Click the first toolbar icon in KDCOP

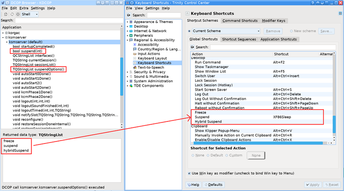(x=6, y=14)
